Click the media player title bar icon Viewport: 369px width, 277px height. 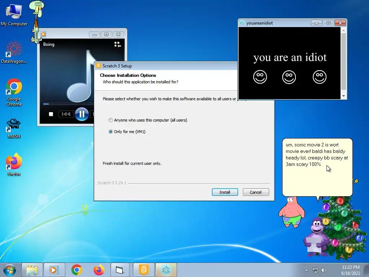43,34
